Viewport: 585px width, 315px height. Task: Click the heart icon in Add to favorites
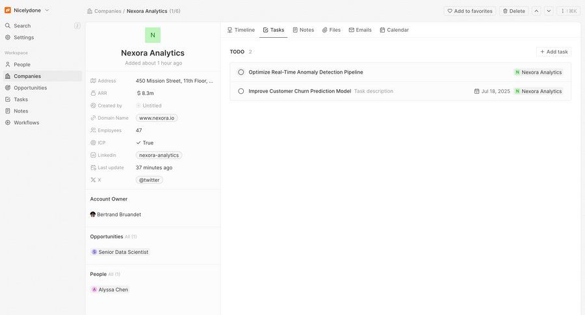[x=450, y=11]
